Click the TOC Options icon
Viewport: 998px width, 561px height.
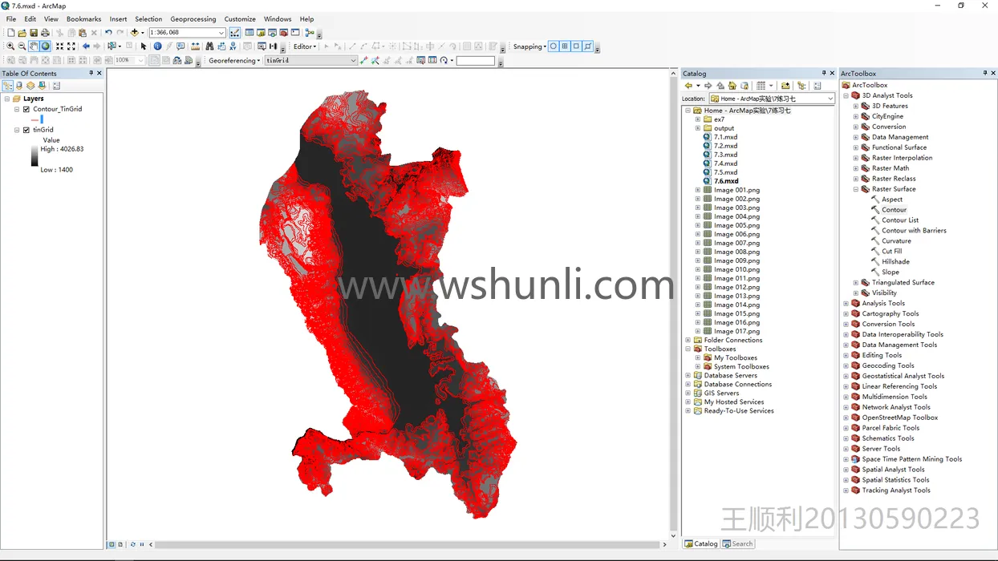(x=56, y=85)
